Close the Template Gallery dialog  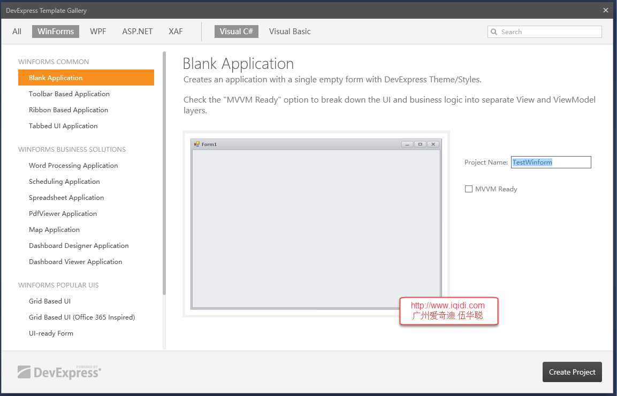coord(606,10)
